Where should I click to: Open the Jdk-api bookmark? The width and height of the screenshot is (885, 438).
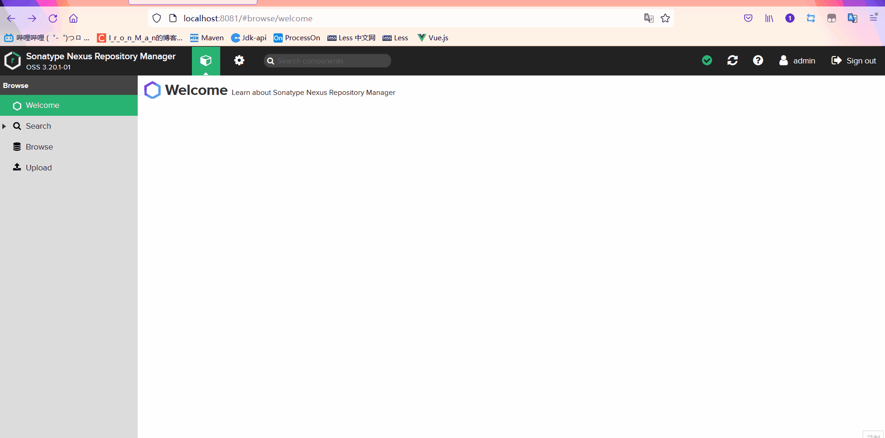pos(249,38)
